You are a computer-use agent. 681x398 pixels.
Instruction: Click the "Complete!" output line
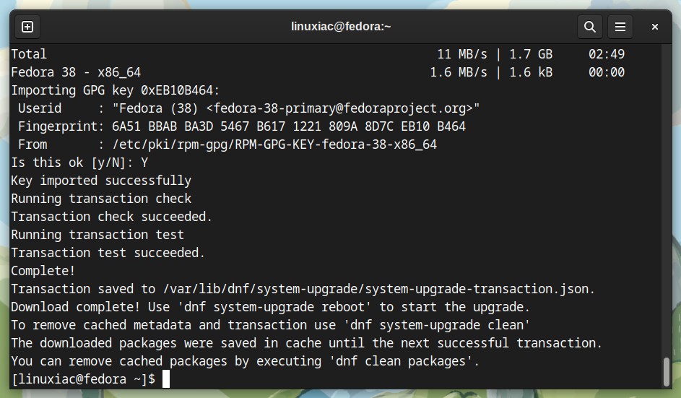pos(43,271)
